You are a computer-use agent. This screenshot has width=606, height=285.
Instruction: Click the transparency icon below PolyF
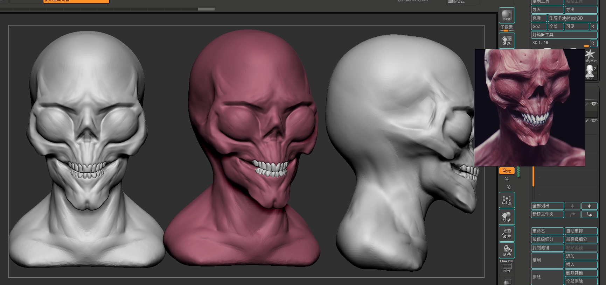coord(507,281)
